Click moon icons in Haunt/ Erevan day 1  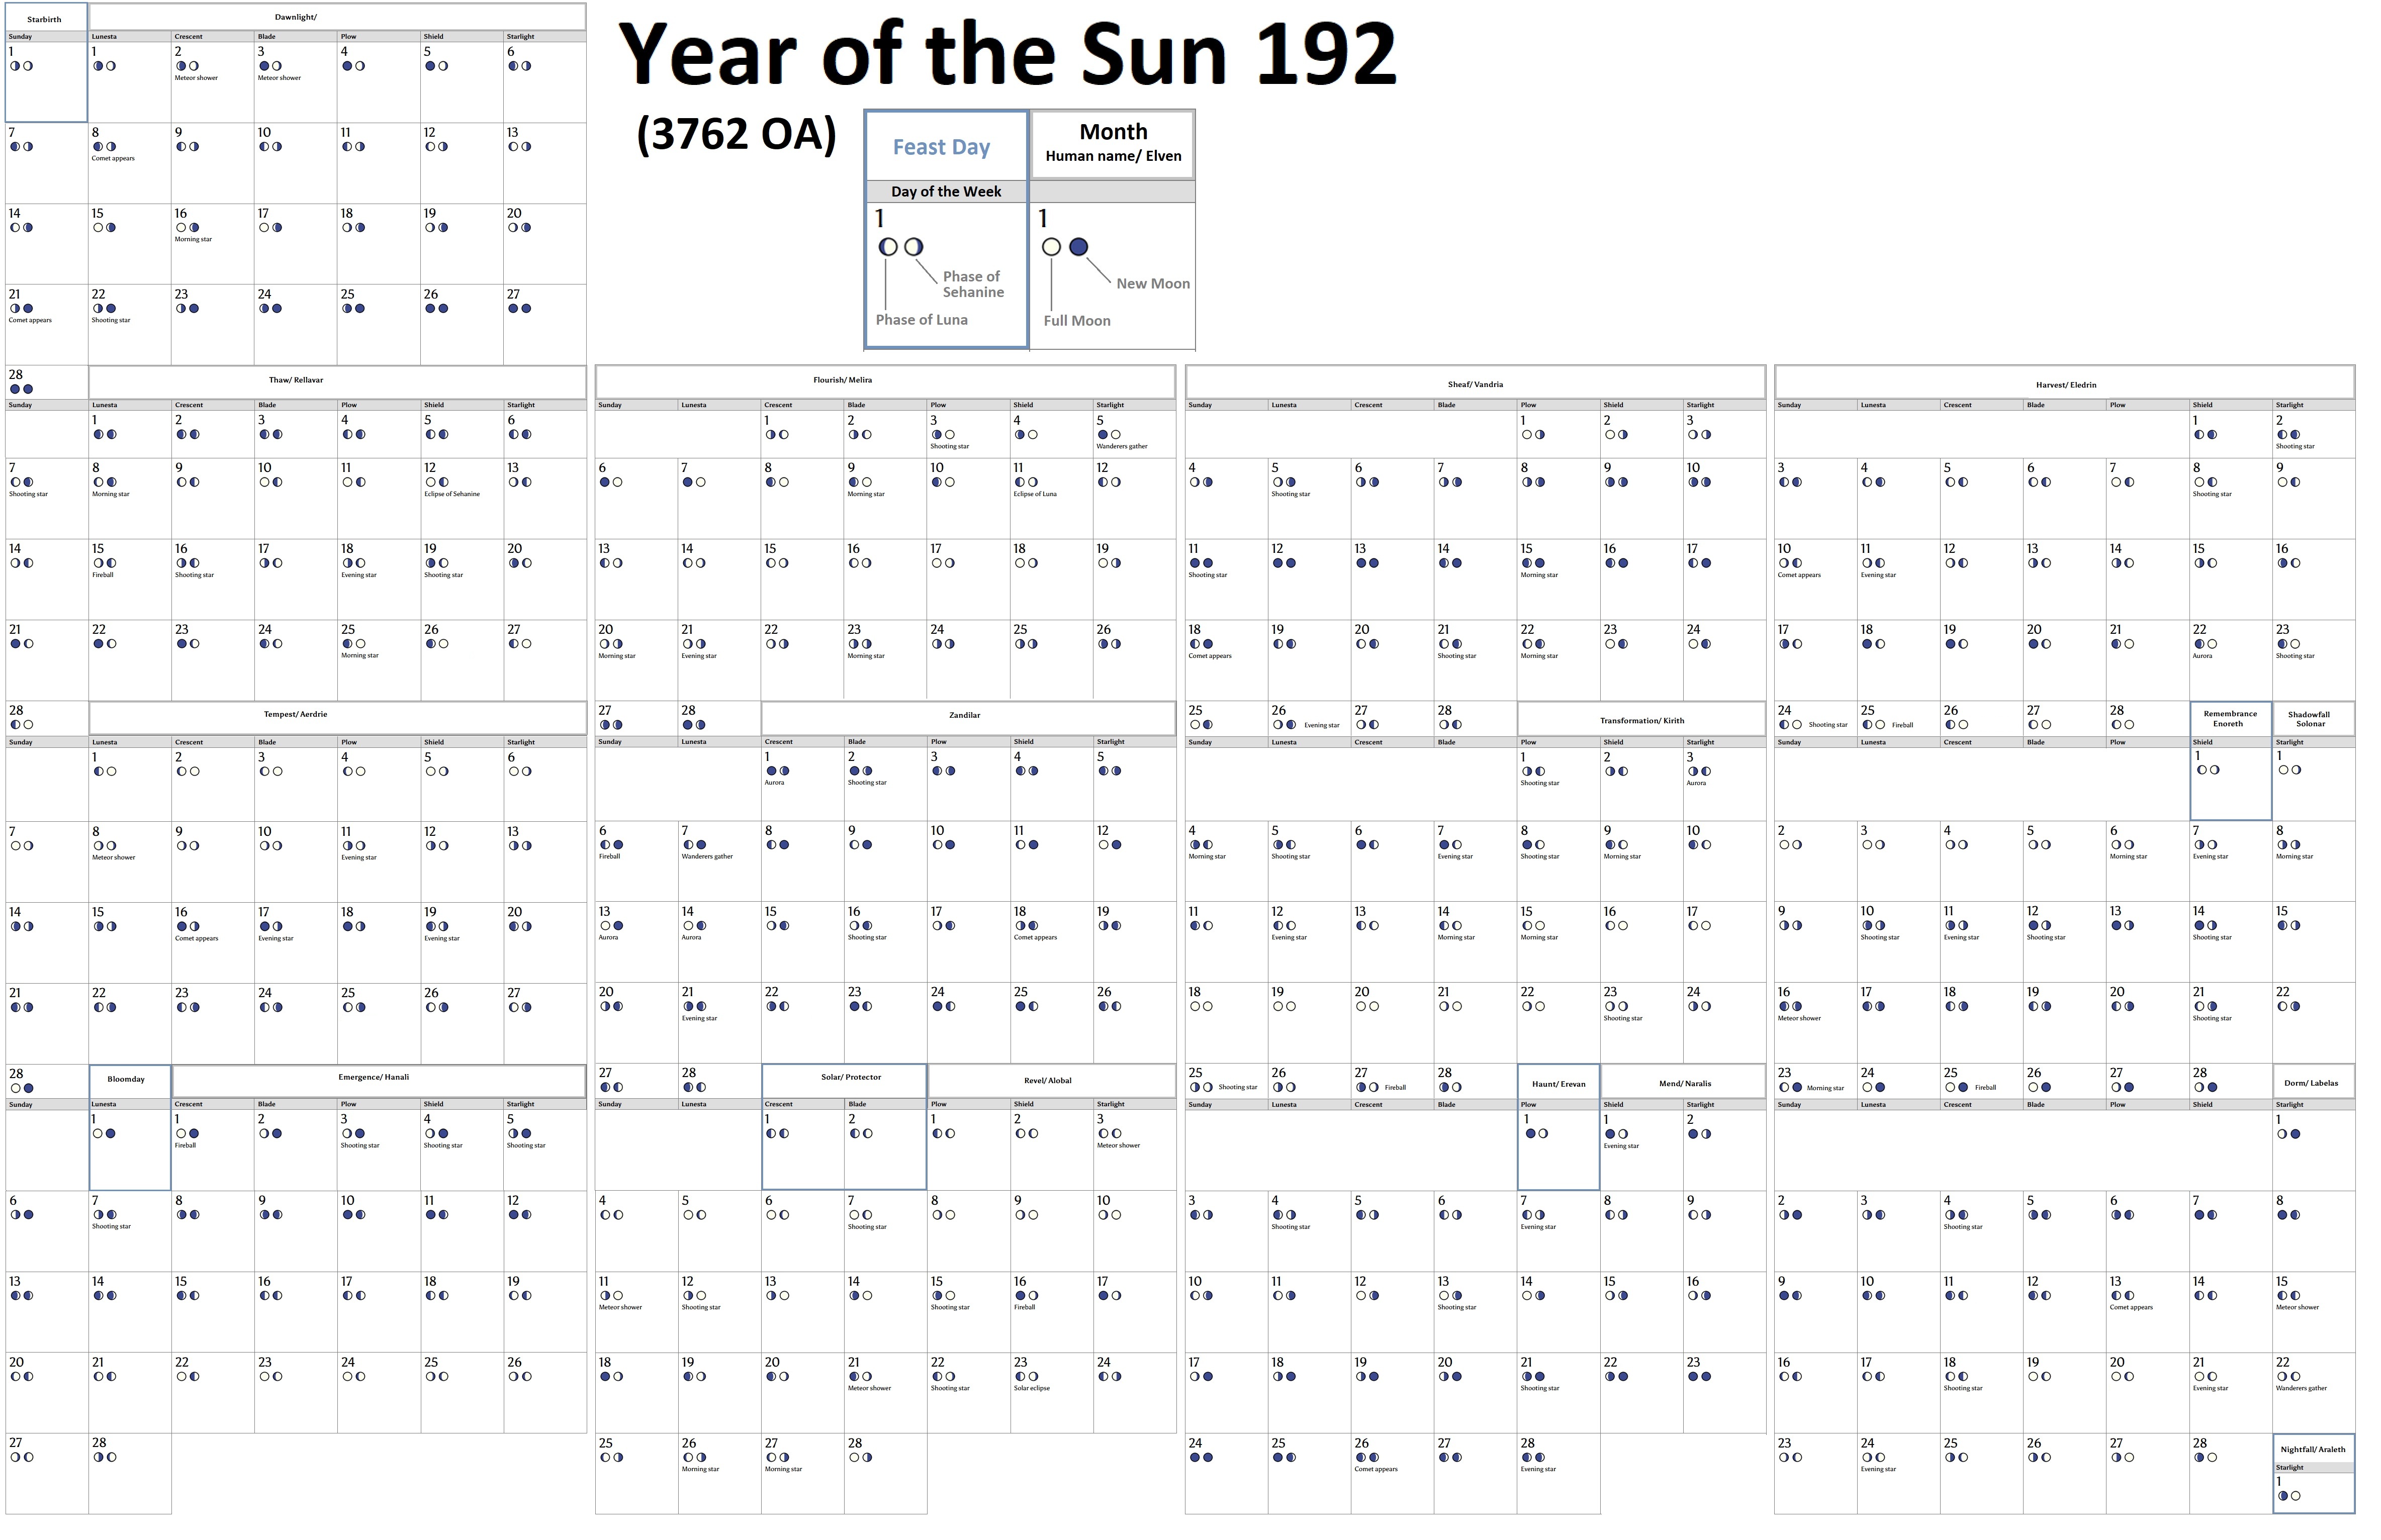(1536, 1134)
